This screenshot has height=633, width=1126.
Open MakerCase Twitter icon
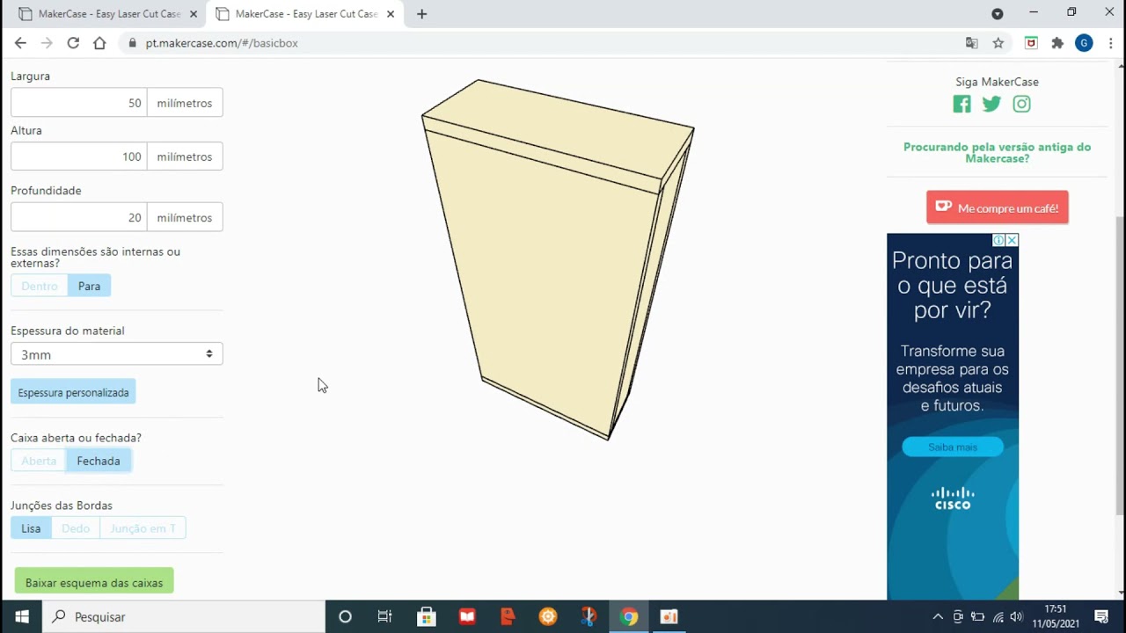click(991, 104)
